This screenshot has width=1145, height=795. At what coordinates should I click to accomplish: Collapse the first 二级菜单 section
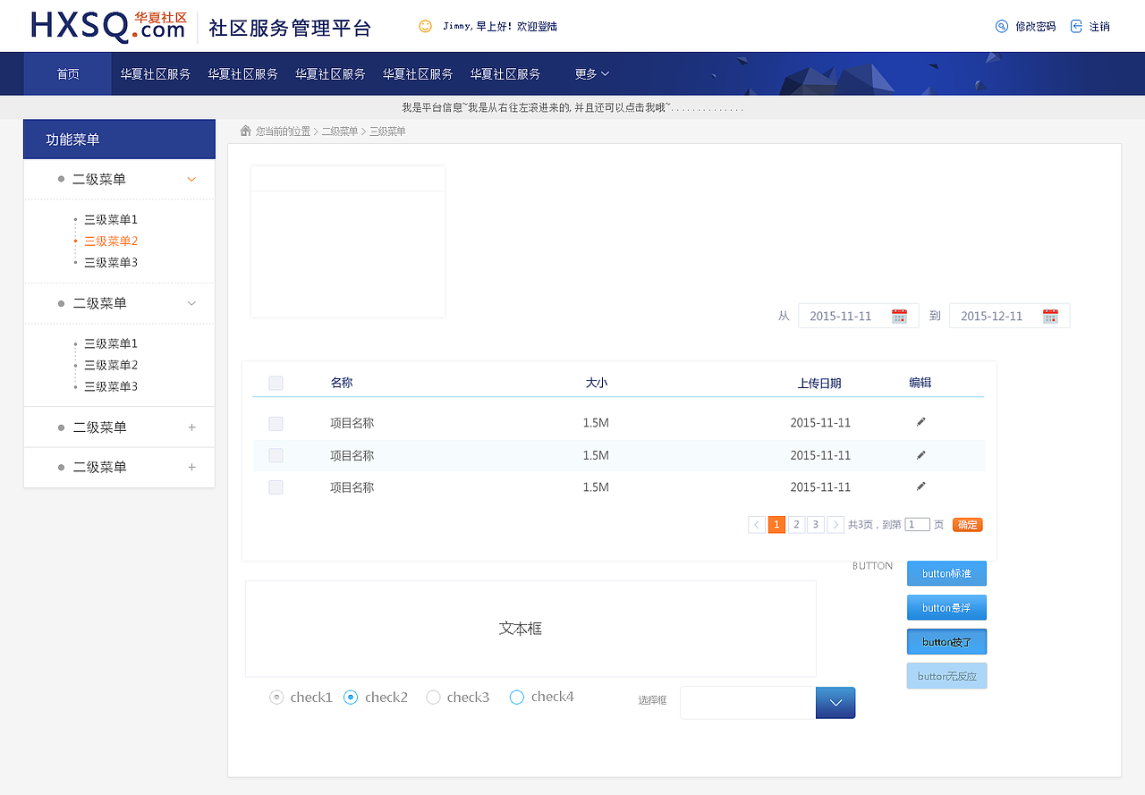(191, 179)
